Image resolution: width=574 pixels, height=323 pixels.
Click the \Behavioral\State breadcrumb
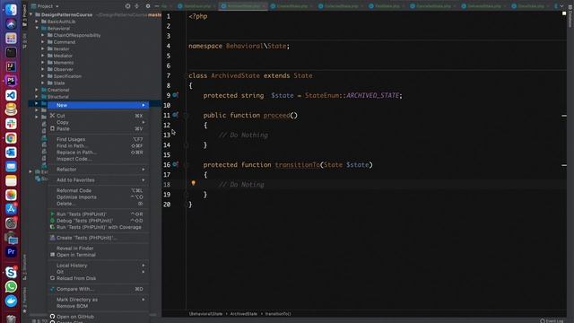tap(205, 314)
